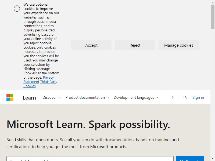
Task: Click the info icon in cookie banner
Action: [x=17, y=9]
